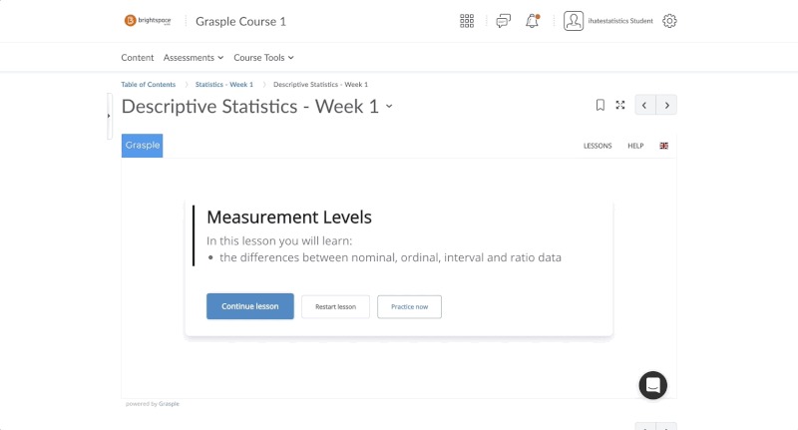This screenshot has height=430, width=798.
Task: Open the Content menu item
Action: click(x=138, y=58)
